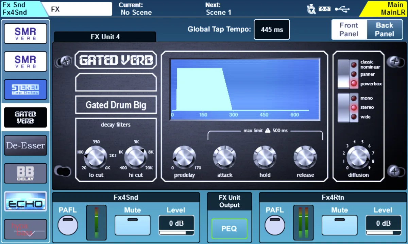
Task: Adjust the release knob
Action: coord(305,158)
